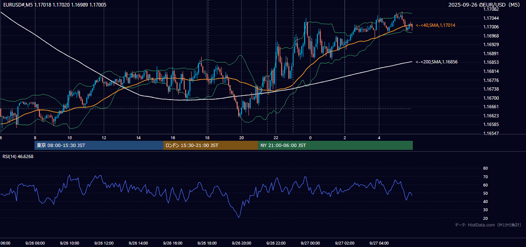This screenshot has width=526, height=247.
Task: Click hour label 18 on price chart axis
Action: (207, 137)
